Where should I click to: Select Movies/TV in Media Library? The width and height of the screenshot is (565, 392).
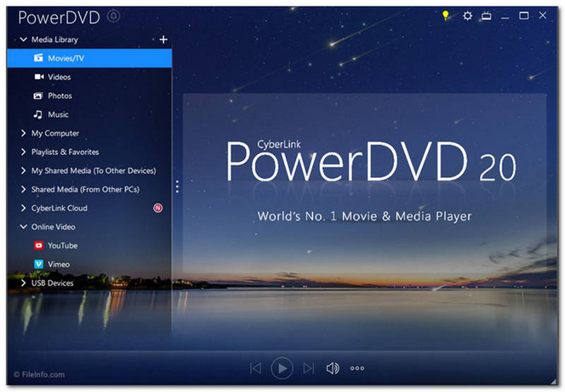(90, 58)
